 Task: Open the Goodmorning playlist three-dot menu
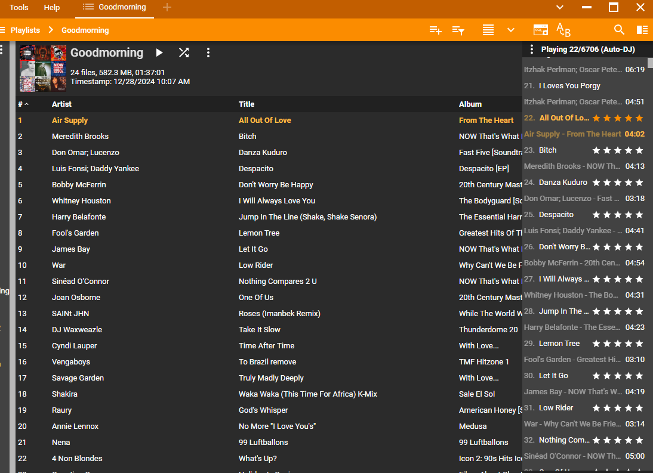[208, 52]
